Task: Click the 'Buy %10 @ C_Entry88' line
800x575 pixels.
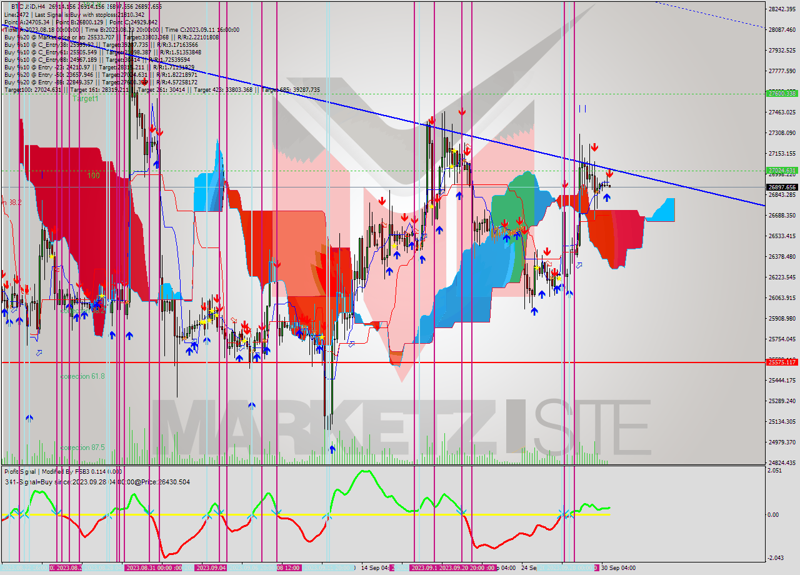Action: pyautogui.click(x=99, y=60)
